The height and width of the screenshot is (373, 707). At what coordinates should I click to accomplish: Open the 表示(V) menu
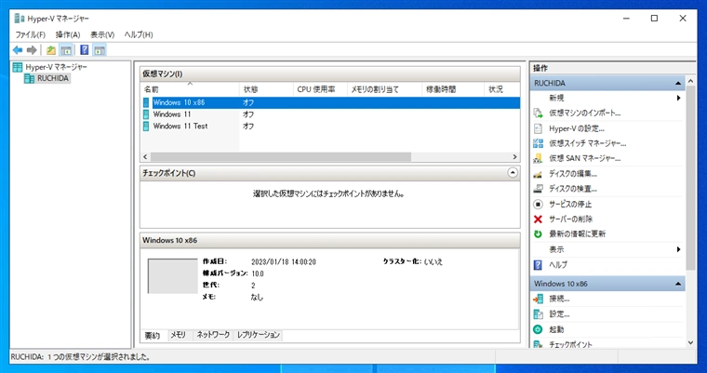tap(102, 34)
